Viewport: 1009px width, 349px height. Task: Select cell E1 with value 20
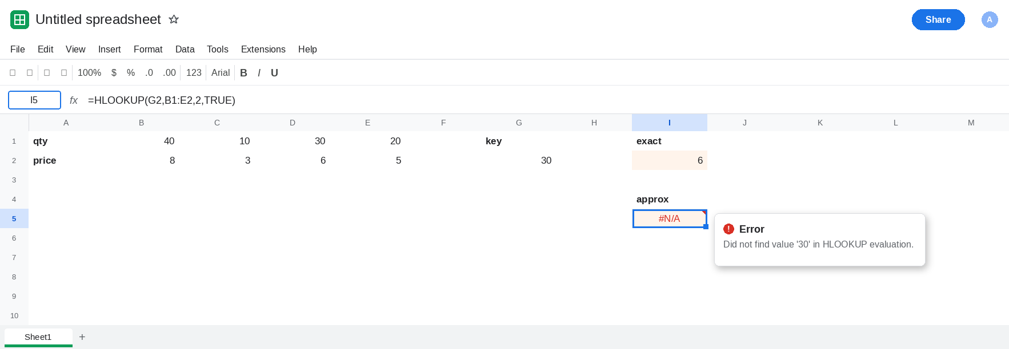click(x=368, y=141)
